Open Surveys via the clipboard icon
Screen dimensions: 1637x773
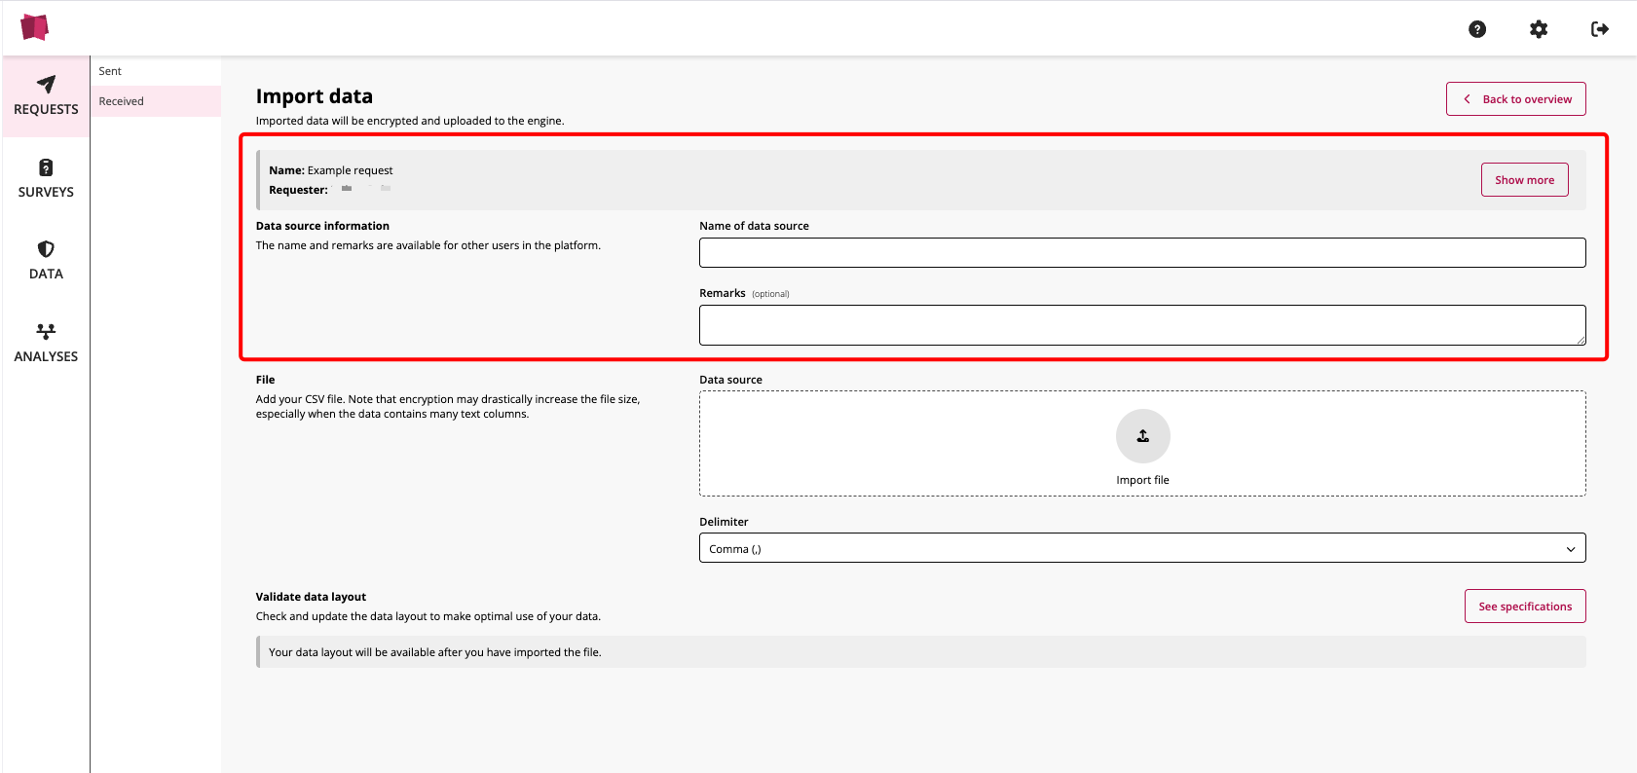46,167
